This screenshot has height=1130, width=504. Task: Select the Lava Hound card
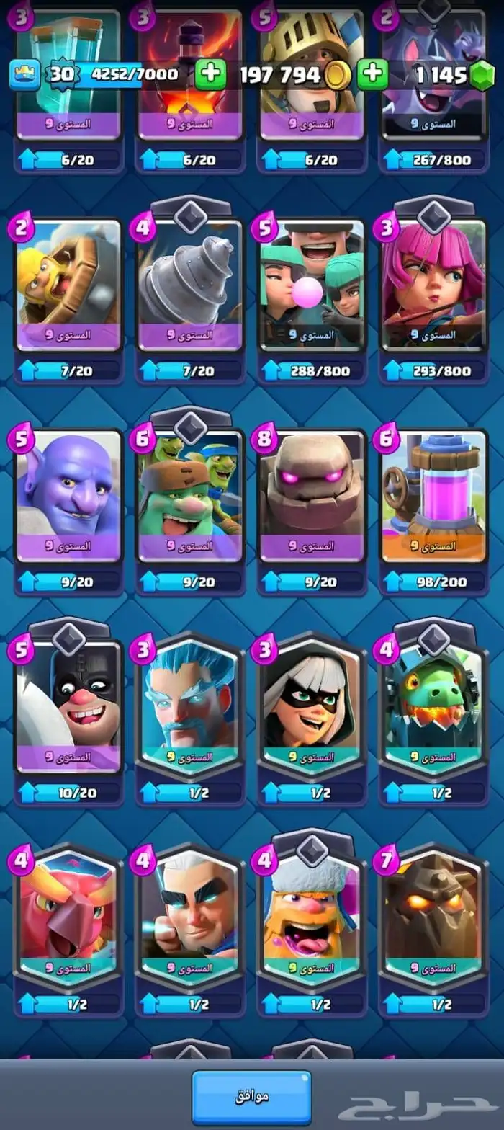(x=433, y=915)
